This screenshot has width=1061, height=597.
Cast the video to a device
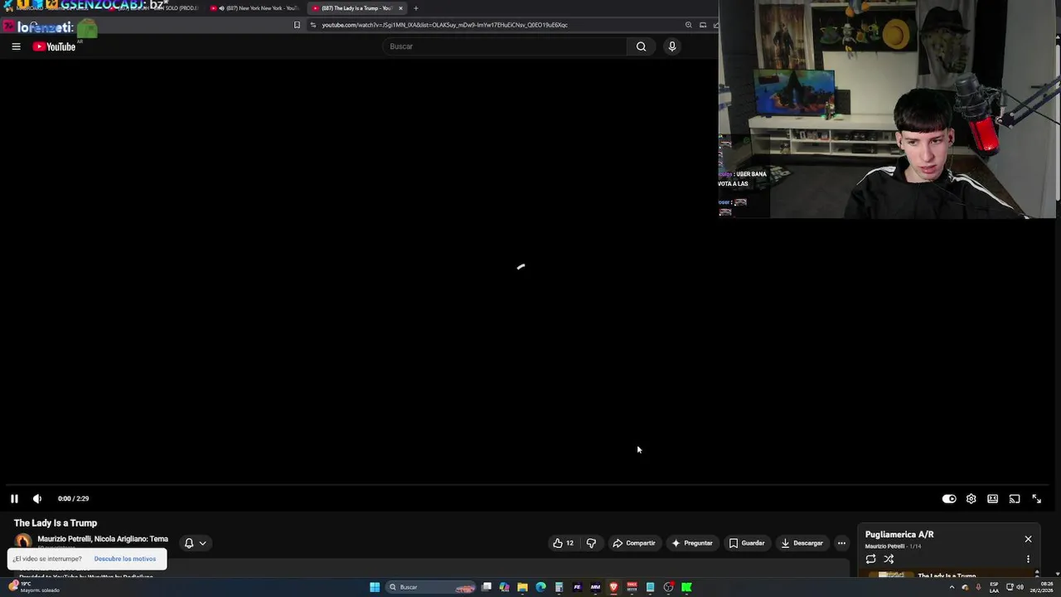pyautogui.click(x=1015, y=498)
